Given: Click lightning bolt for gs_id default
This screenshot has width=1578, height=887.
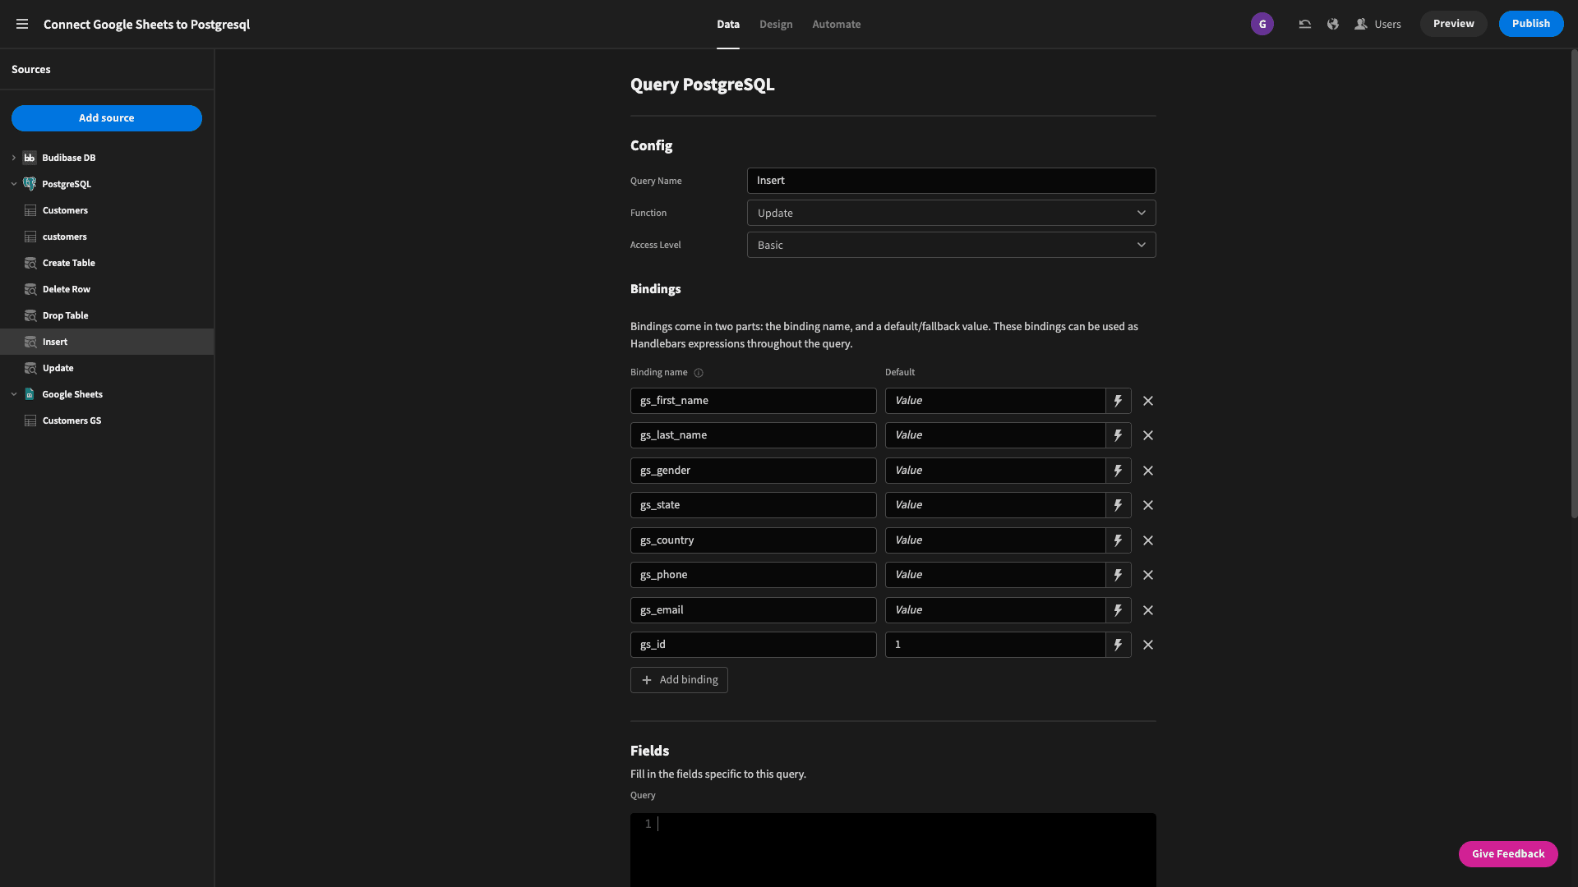Looking at the screenshot, I should (1118, 645).
